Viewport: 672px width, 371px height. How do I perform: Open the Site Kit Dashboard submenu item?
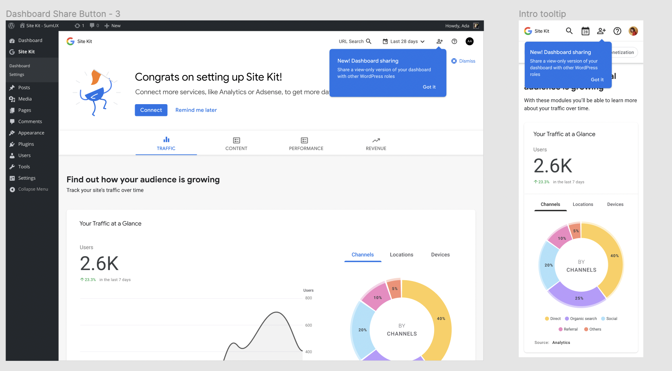(x=20, y=66)
